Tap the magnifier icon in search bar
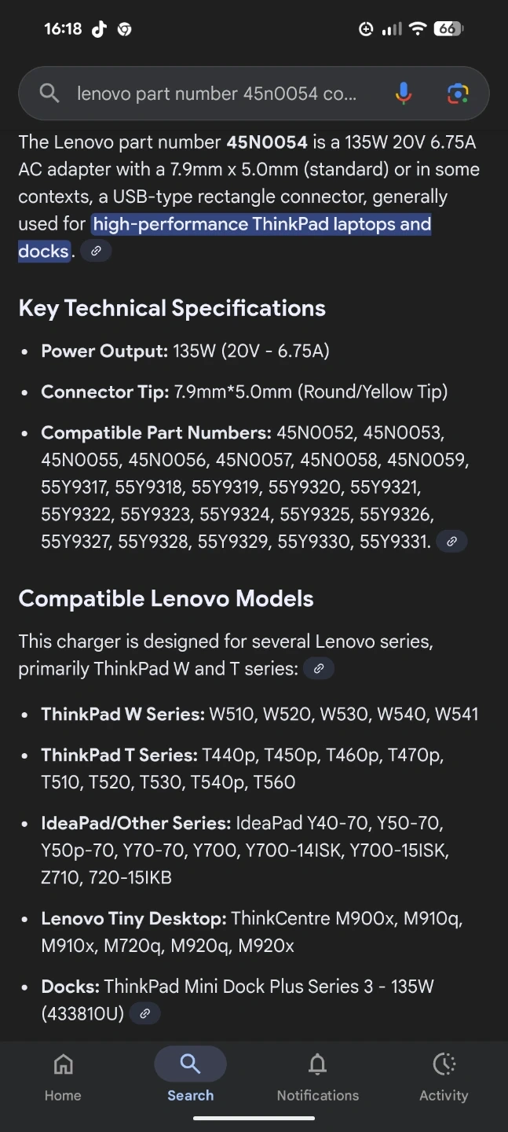The height and width of the screenshot is (1132, 508). pos(49,94)
